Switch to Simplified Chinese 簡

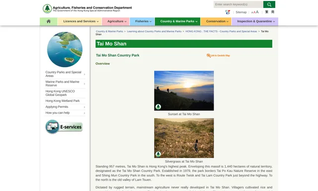point(273,12)
